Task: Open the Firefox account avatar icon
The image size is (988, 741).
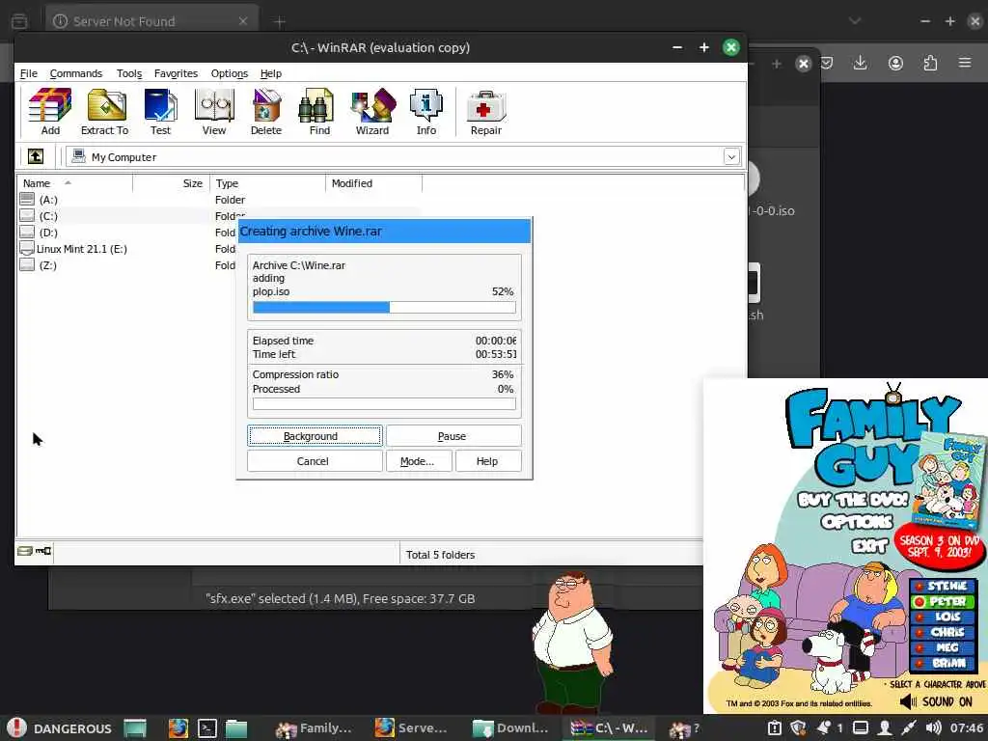Action: pos(895,63)
